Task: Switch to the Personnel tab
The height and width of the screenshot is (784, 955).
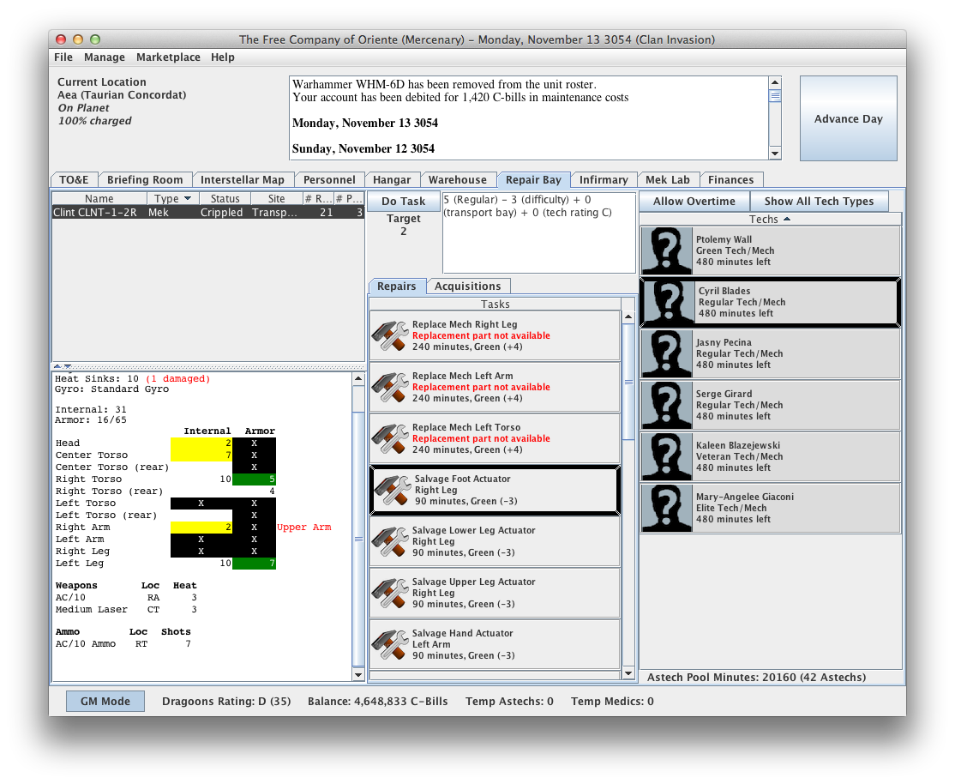Action: [329, 180]
